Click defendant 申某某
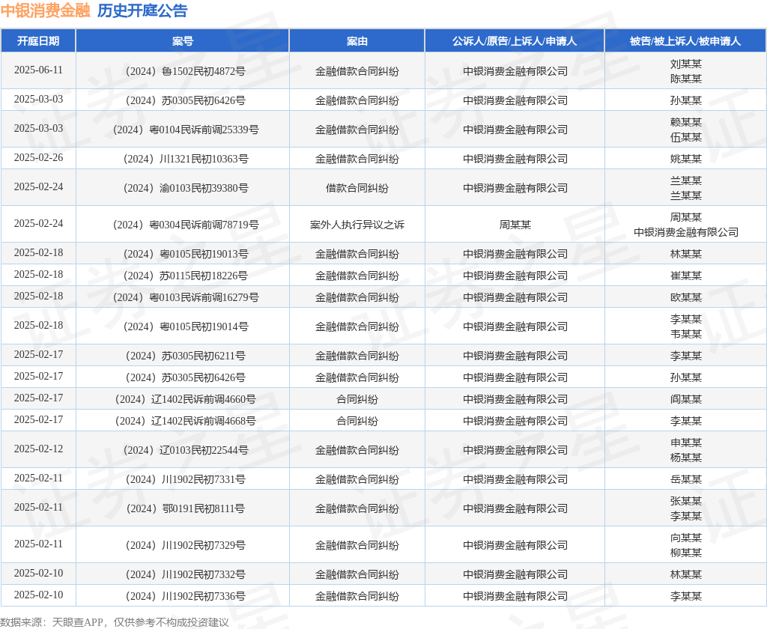 686,443
